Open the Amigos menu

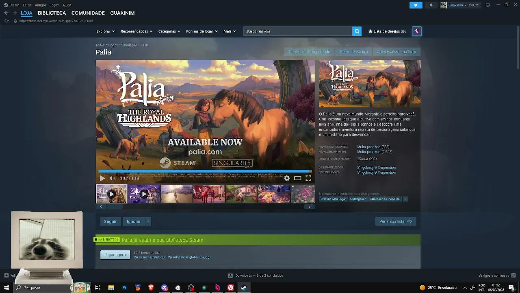pyautogui.click(x=41, y=5)
